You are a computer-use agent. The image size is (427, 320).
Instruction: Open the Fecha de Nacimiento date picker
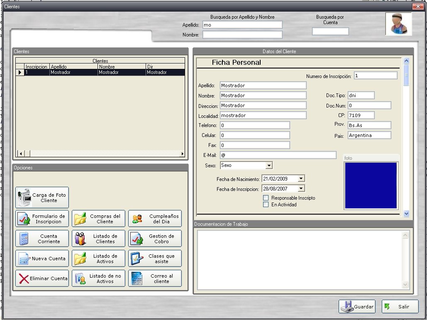pyautogui.click(x=301, y=178)
